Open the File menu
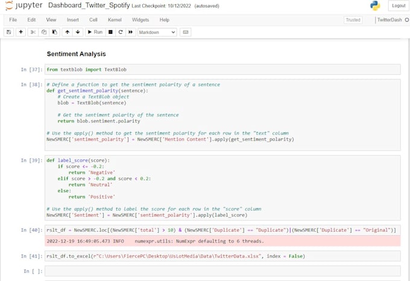Screen dimensions: 410x281 coord(13,20)
